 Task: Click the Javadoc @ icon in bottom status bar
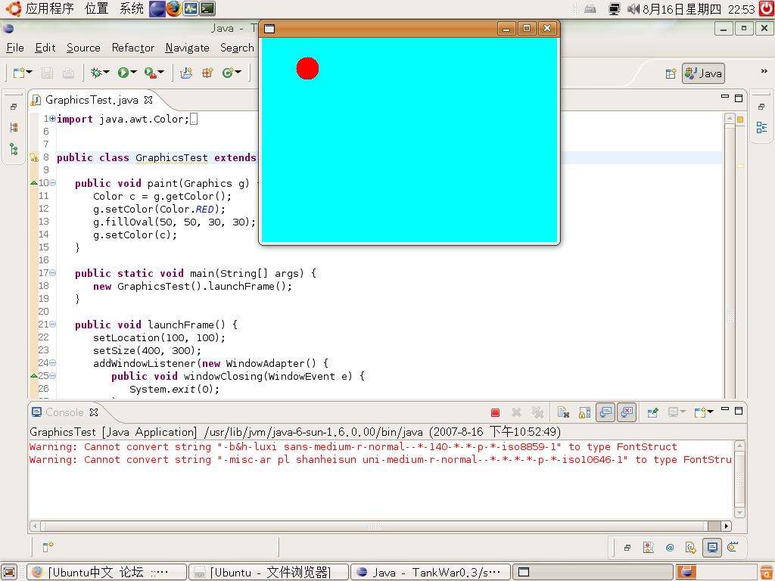[x=670, y=548]
